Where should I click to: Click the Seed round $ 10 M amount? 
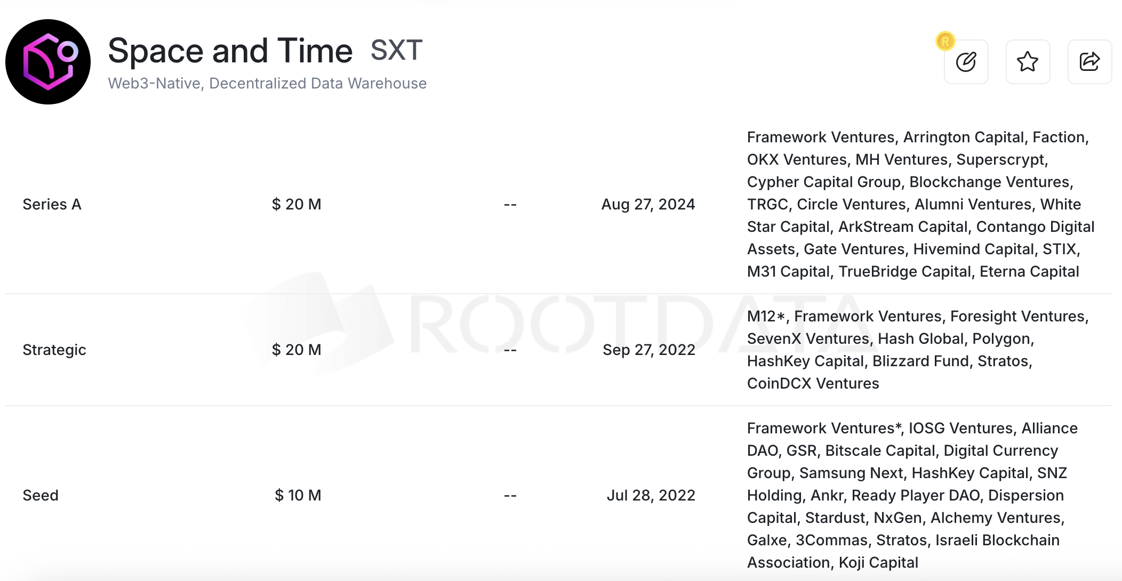pos(298,496)
